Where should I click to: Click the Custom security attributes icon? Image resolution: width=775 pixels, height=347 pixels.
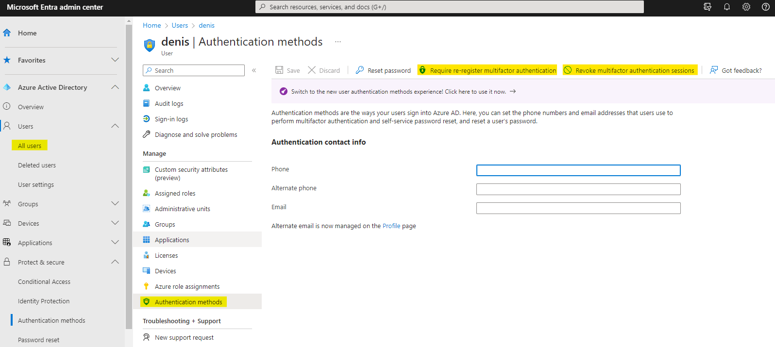point(146,169)
